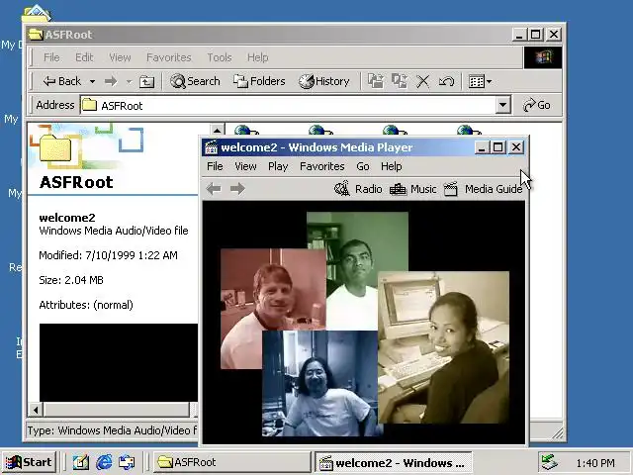Click 'Size: 2.04 MB' text
The image size is (633, 475).
coord(71,280)
